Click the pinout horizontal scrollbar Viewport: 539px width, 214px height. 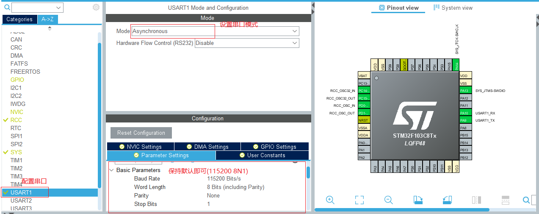pyautogui.click(x=402, y=209)
